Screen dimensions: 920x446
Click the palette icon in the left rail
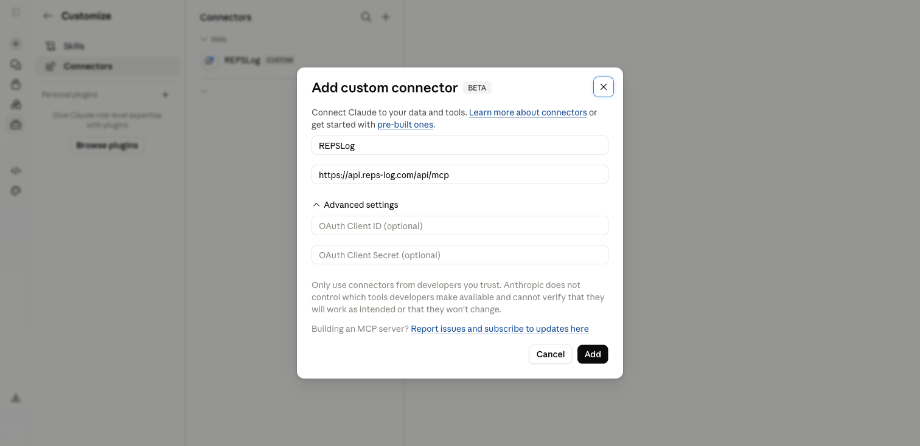(x=16, y=191)
